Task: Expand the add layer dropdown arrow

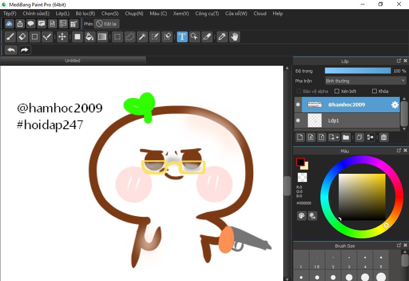Action: [x=338, y=138]
